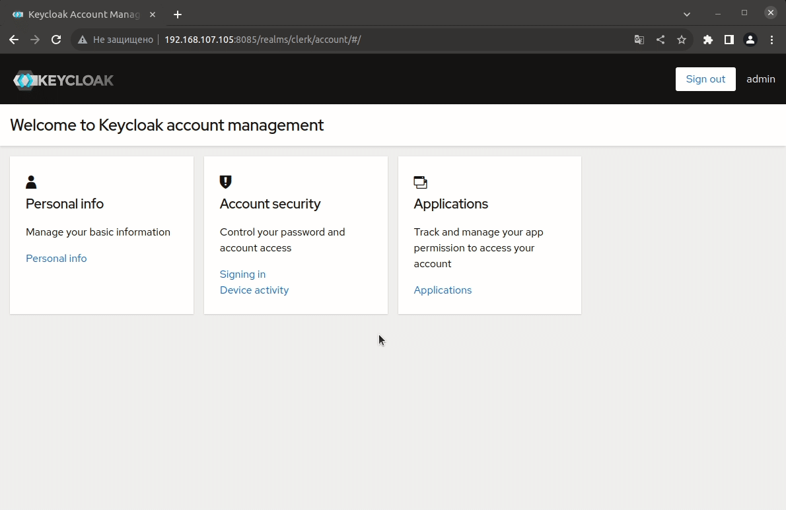Click 'Manage your basic information' text
Viewport: 786px width, 510px height.
pyautogui.click(x=98, y=232)
